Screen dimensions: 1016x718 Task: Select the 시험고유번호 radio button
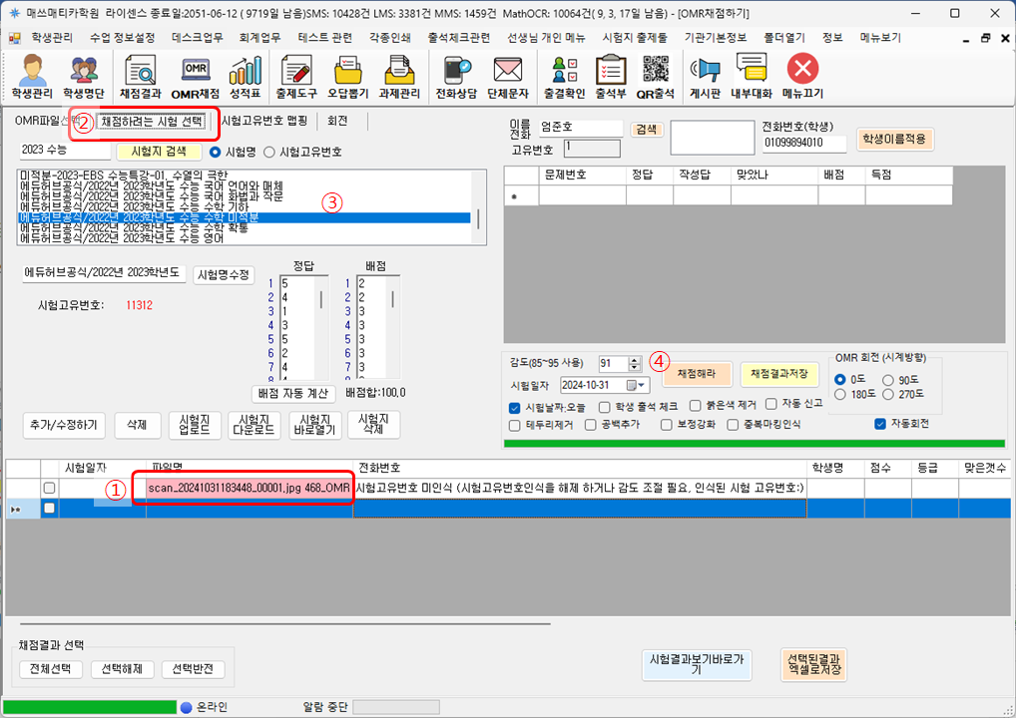point(268,153)
